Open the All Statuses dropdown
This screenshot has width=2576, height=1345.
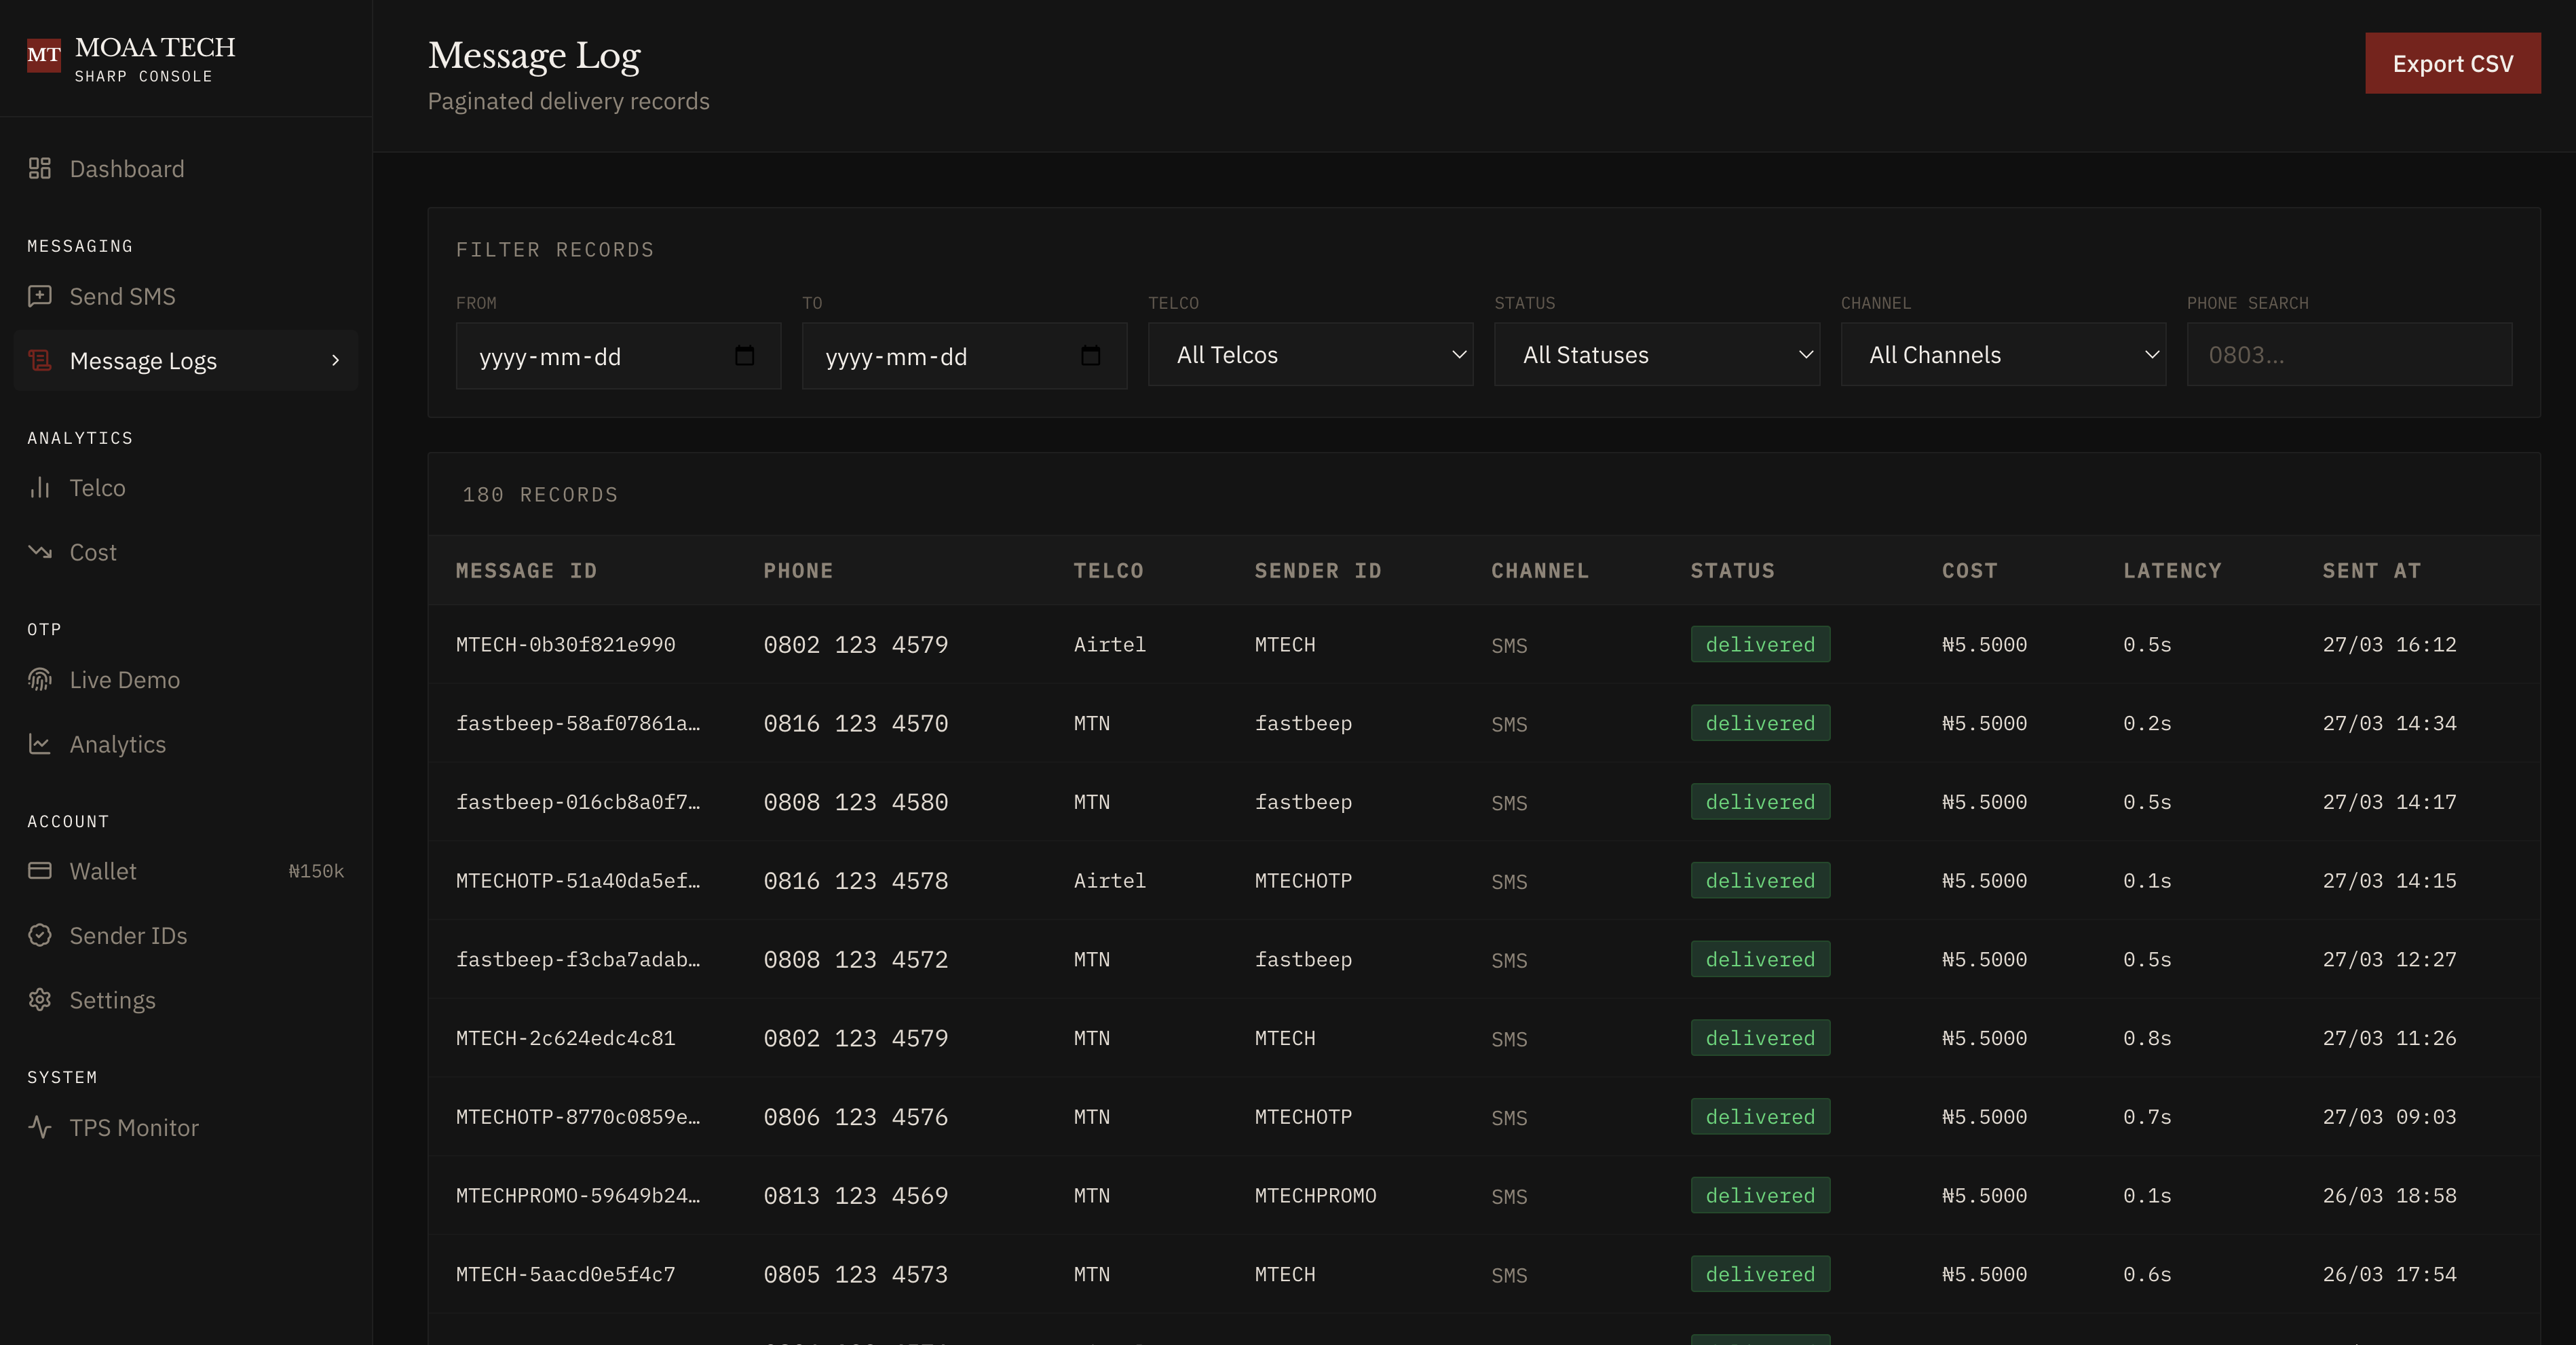pos(1656,354)
